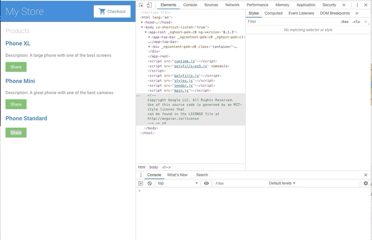
Task: Show more Styles pane tabs chevron
Action: (x=357, y=13)
